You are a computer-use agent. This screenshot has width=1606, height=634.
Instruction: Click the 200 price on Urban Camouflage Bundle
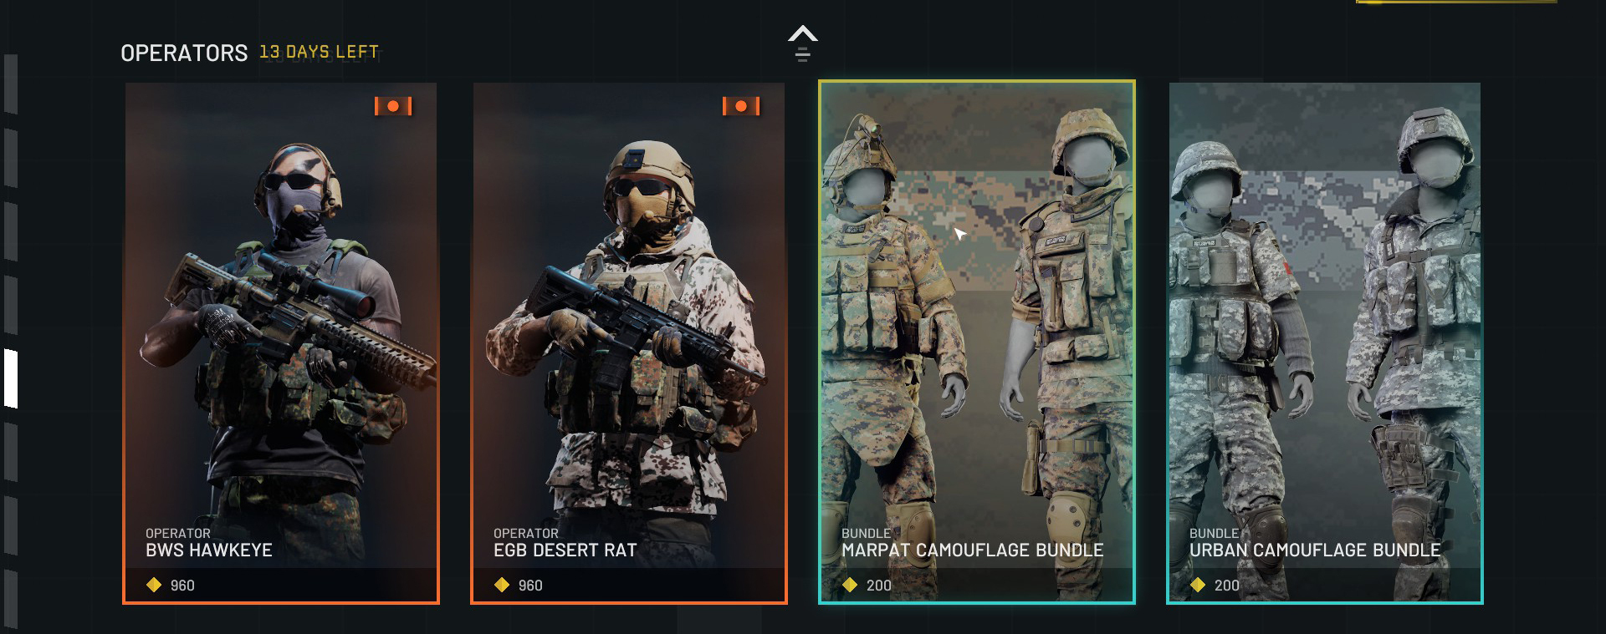(1227, 586)
